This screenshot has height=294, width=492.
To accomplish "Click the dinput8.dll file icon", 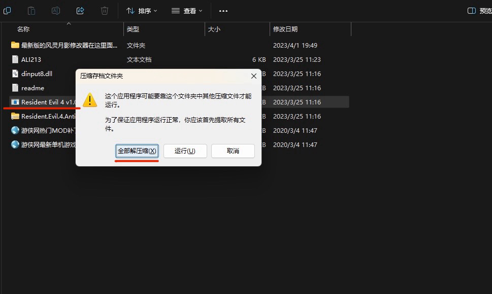I will click(15, 73).
